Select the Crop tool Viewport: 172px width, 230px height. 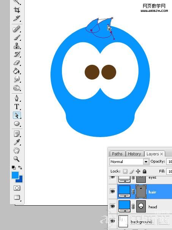(x=17, y=10)
